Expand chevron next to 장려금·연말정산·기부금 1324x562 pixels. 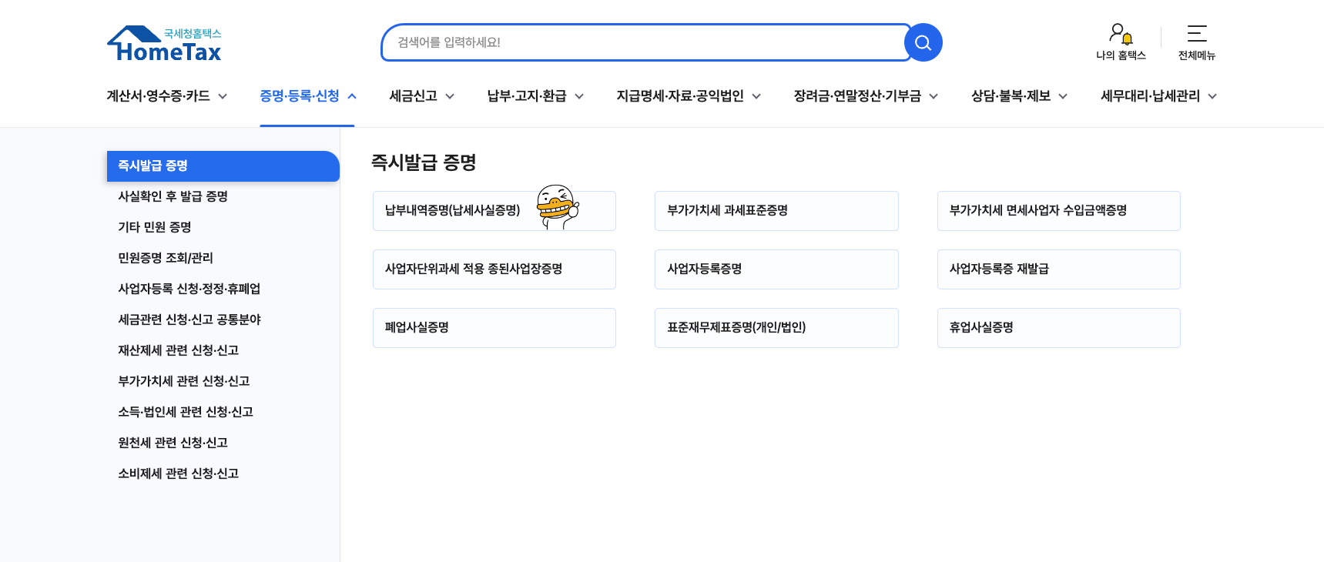(x=934, y=96)
